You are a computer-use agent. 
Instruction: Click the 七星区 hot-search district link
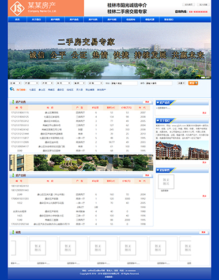click(32, 89)
